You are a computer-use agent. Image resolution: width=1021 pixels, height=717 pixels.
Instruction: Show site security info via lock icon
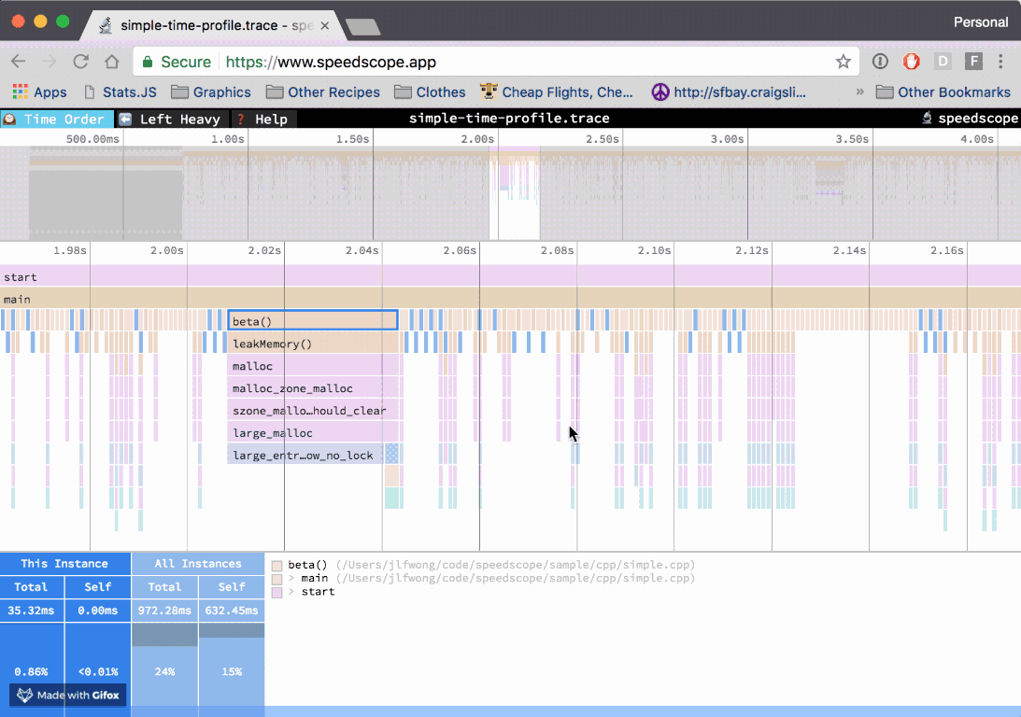(148, 62)
